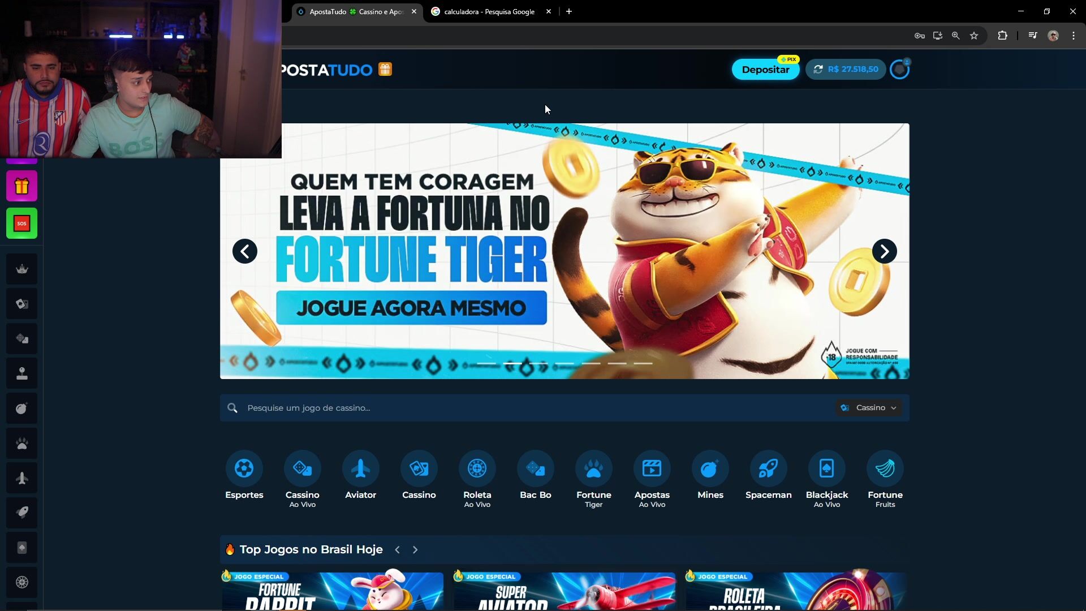The width and height of the screenshot is (1086, 611).
Task: Click the install app icon in address bar
Action: (938, 36)
